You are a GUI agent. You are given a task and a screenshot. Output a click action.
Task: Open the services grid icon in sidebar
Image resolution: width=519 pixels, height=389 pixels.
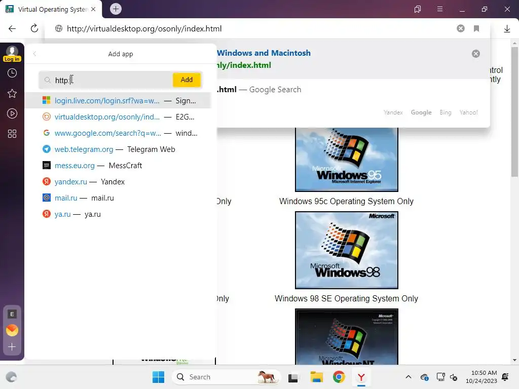12,134
